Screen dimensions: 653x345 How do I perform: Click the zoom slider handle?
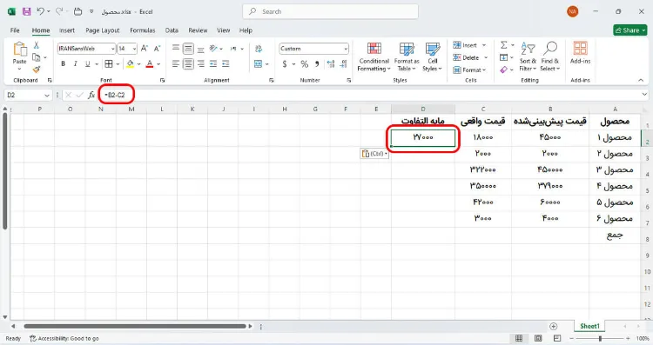[600, 338]
